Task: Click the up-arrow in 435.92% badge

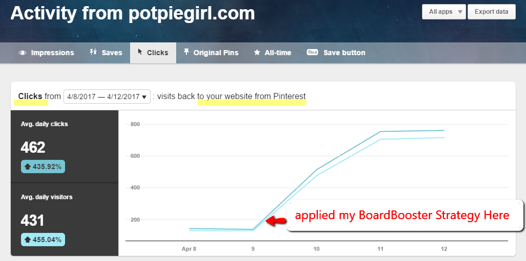Action: point(28,167)
